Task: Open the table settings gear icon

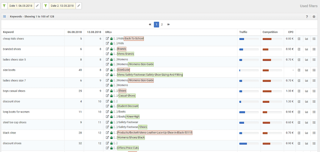Action: coord(314,17)
